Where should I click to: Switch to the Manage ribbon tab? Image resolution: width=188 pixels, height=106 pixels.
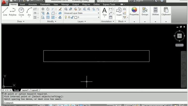[x=65, y=4]
